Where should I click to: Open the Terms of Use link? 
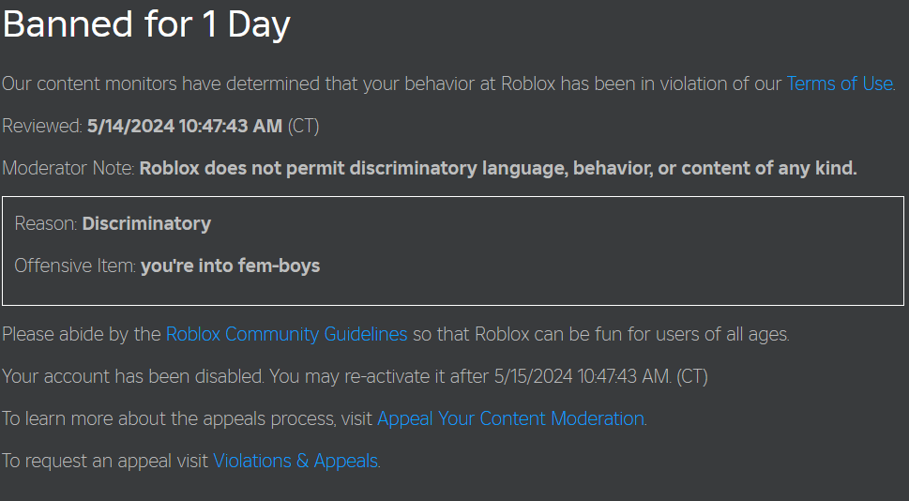click(839, 83)
